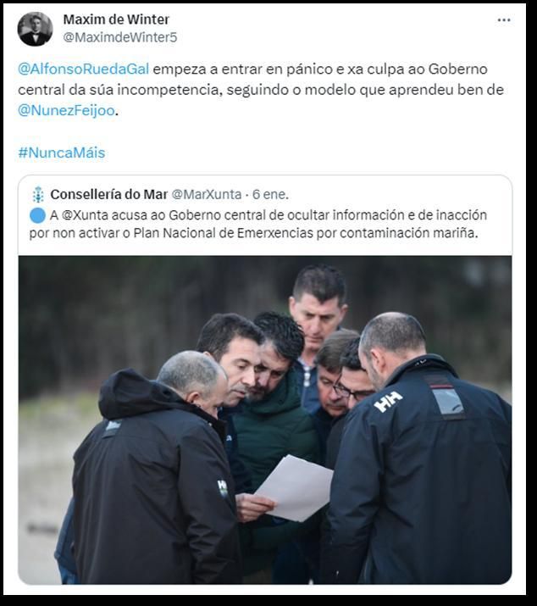537x606 pixels.
Task: Click the quoted tweet text about Plan Nacional de Emerxencias
Action: click(258, 224)
